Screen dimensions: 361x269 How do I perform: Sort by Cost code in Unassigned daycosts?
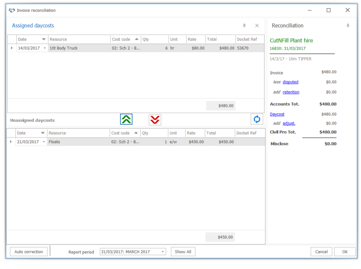tap(125, 133)
